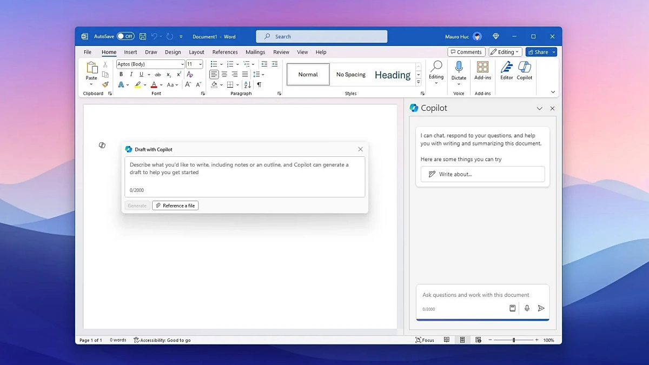Start Dictate with the microphone icon
Image resolution: width=649 pixels, height=365 pixels.
459,67
